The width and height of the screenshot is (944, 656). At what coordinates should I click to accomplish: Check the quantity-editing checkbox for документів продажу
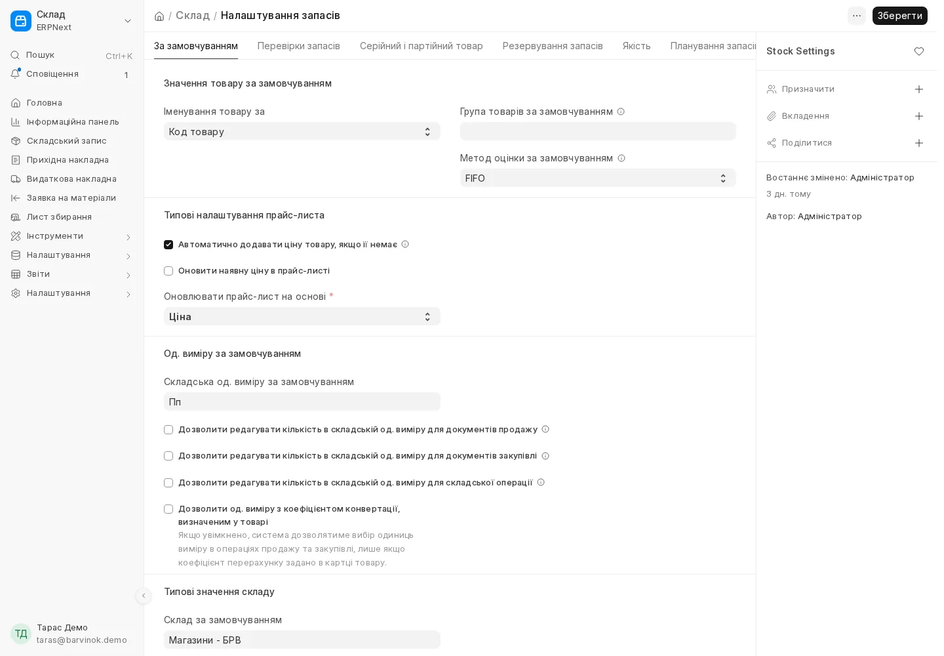click(x=168, y=430)
